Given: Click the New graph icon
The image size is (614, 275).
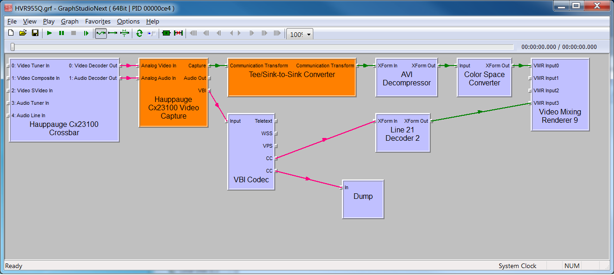Looking at the screenshot, I should click(12, 33).
